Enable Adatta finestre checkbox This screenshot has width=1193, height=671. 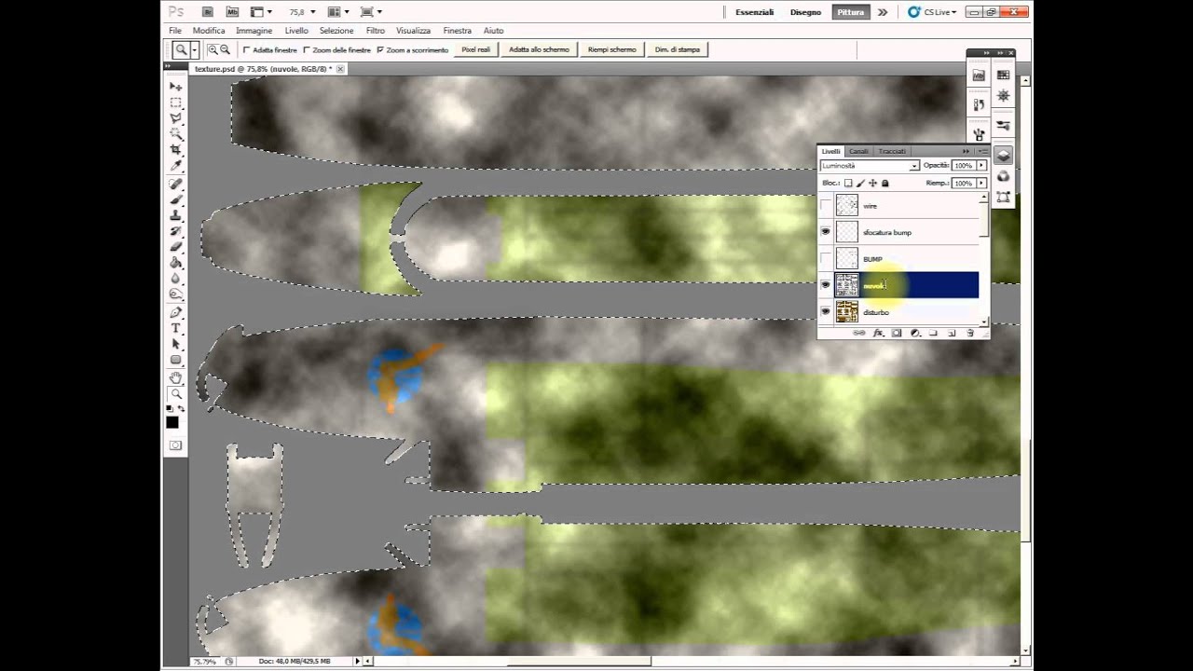[x=246, y=49]
